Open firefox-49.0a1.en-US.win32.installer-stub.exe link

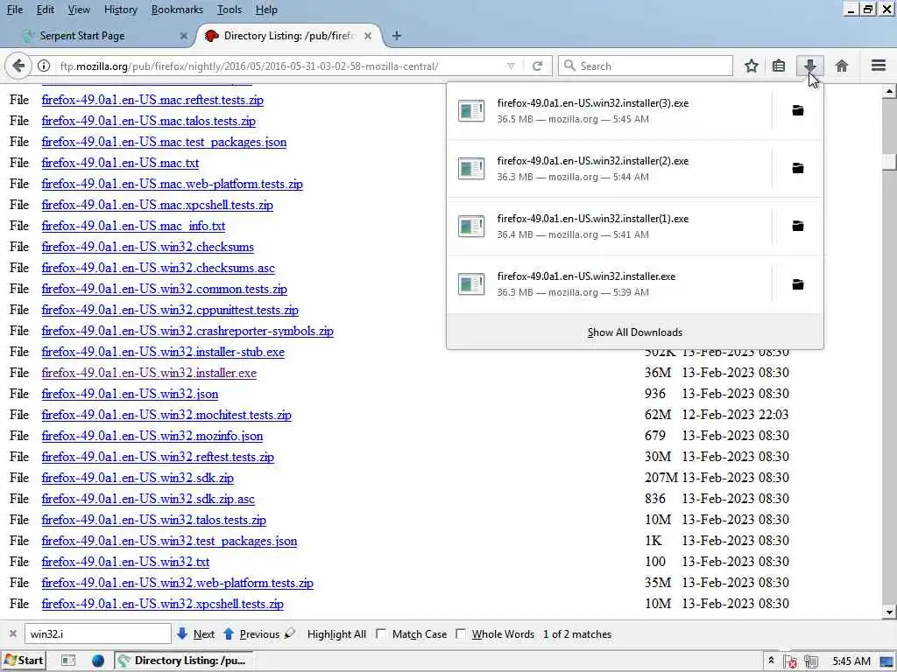coord(163,352)
